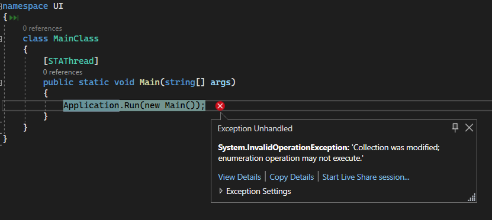Viewport: 492px width, 220px height.
Task: Click the green run-to-here arrows icon
Action: click(x=14, y=18)
